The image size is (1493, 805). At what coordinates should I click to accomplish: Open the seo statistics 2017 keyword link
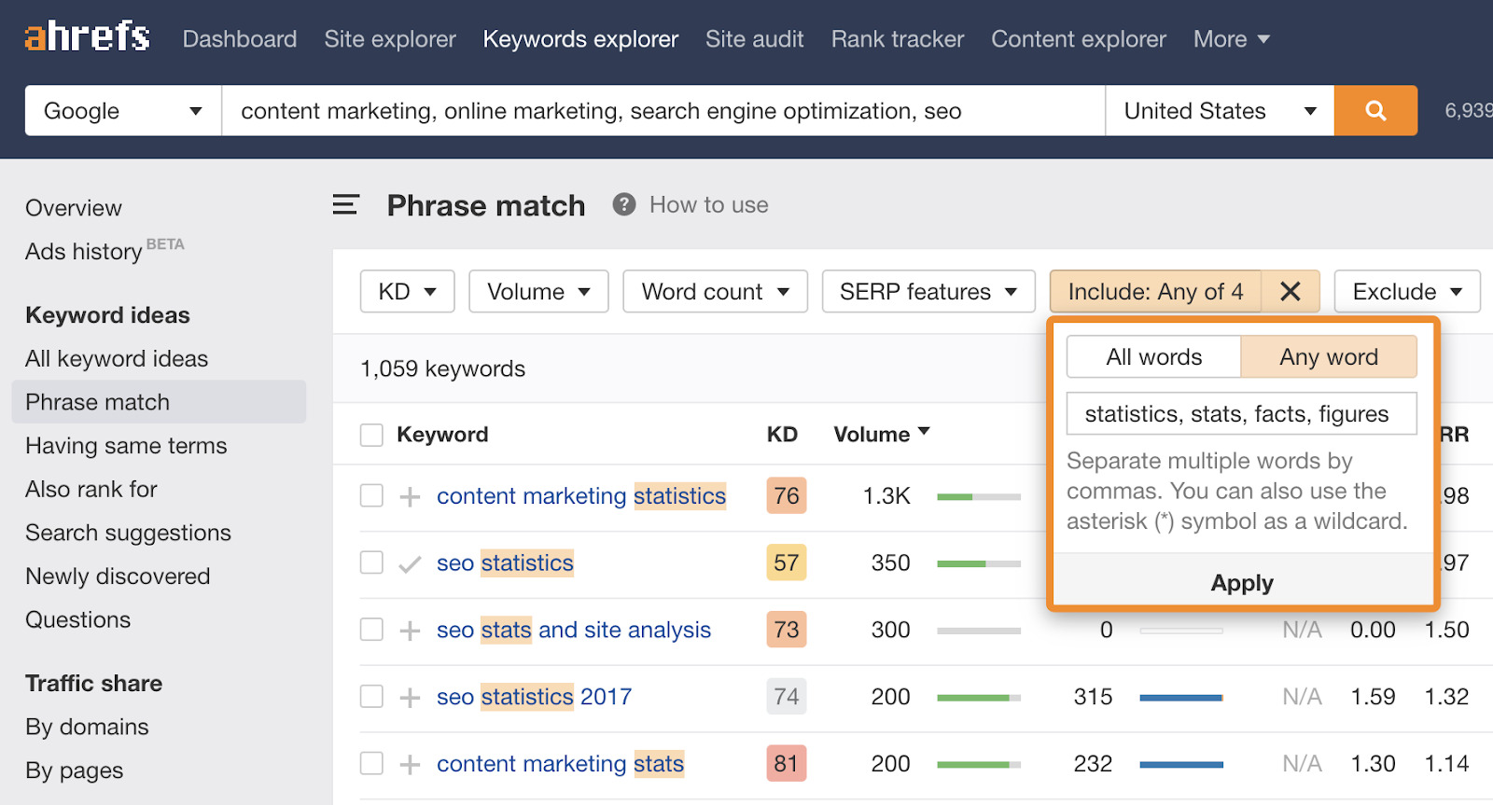tap(534, 697)
